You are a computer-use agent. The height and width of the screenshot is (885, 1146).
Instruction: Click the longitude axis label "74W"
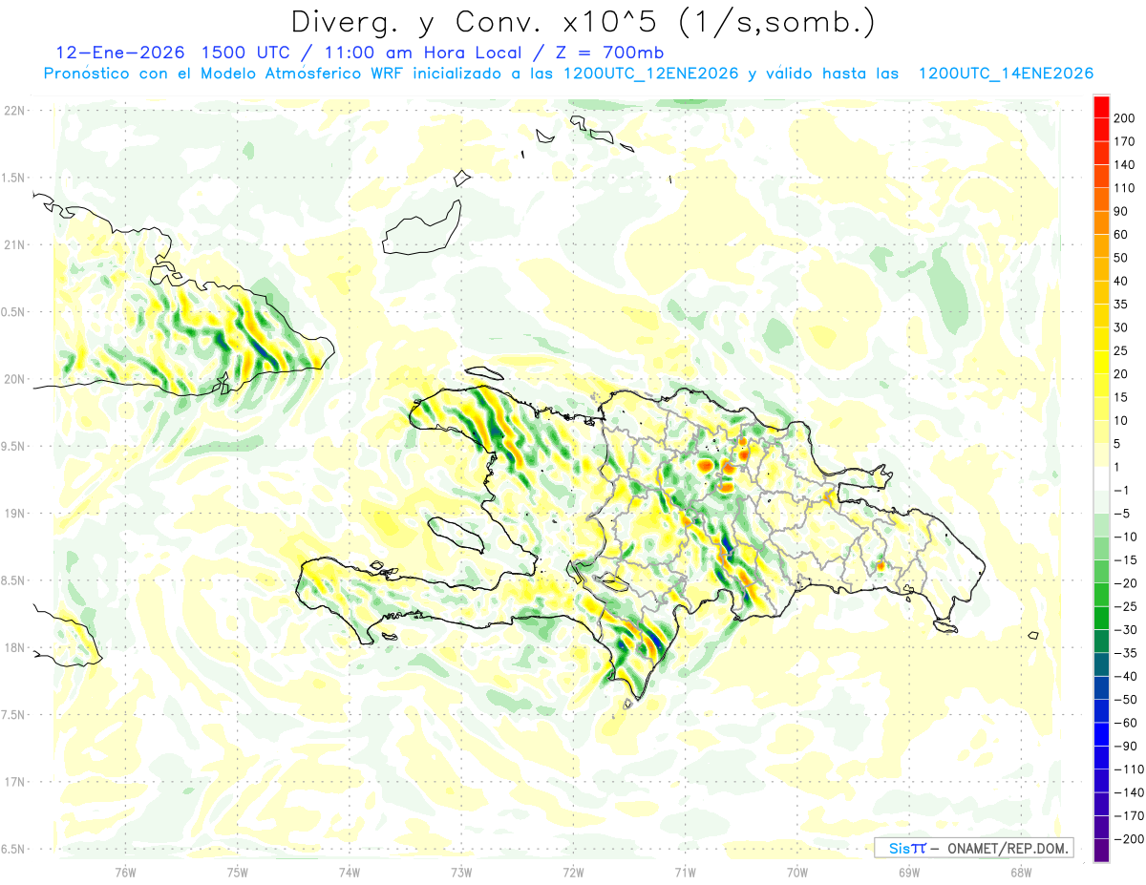(x=350, y=872)
